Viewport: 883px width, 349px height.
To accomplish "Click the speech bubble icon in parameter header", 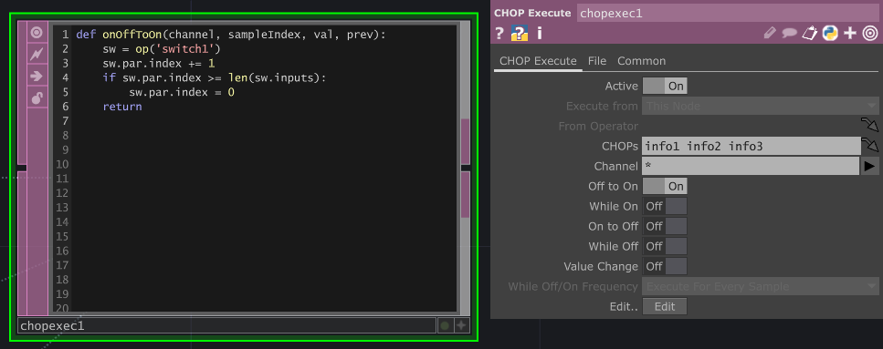I will [789, 33].
